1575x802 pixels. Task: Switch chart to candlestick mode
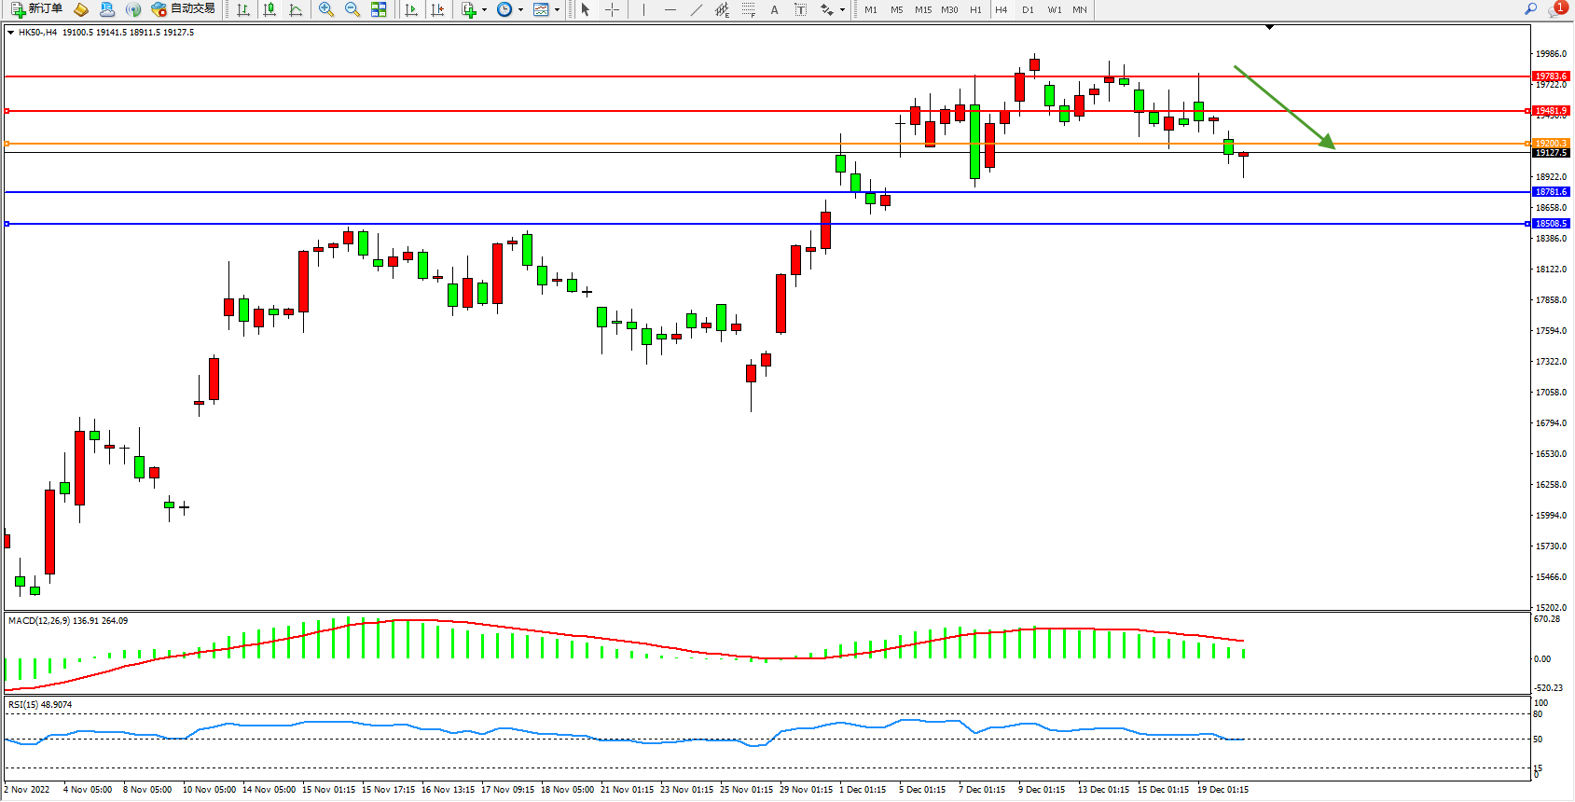pyautogui.click(x=269, y=9)
